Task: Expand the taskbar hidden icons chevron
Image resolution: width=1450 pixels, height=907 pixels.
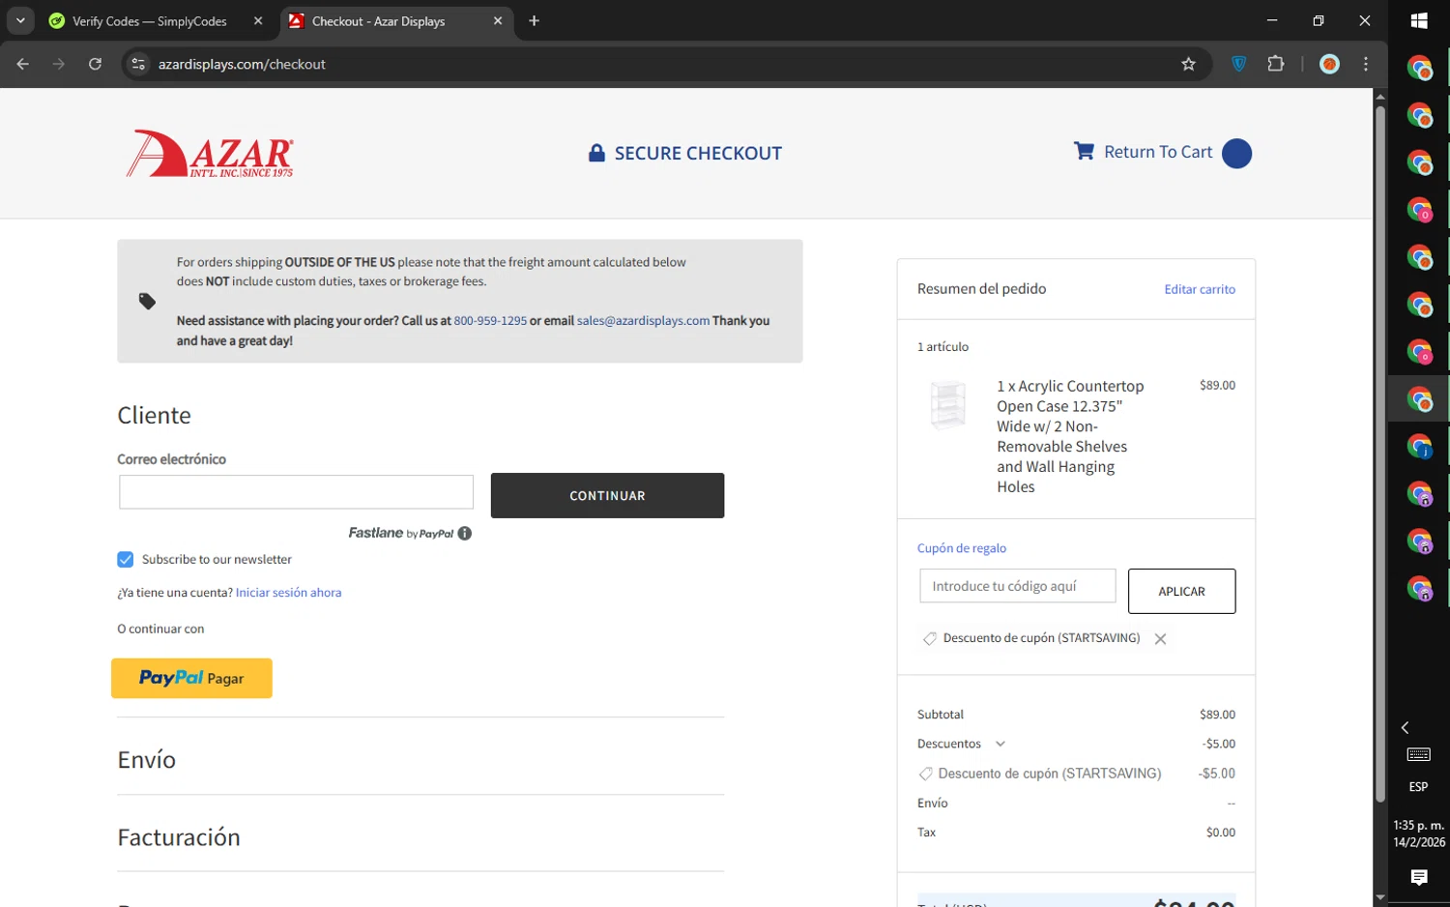Action: point(1406,727)
